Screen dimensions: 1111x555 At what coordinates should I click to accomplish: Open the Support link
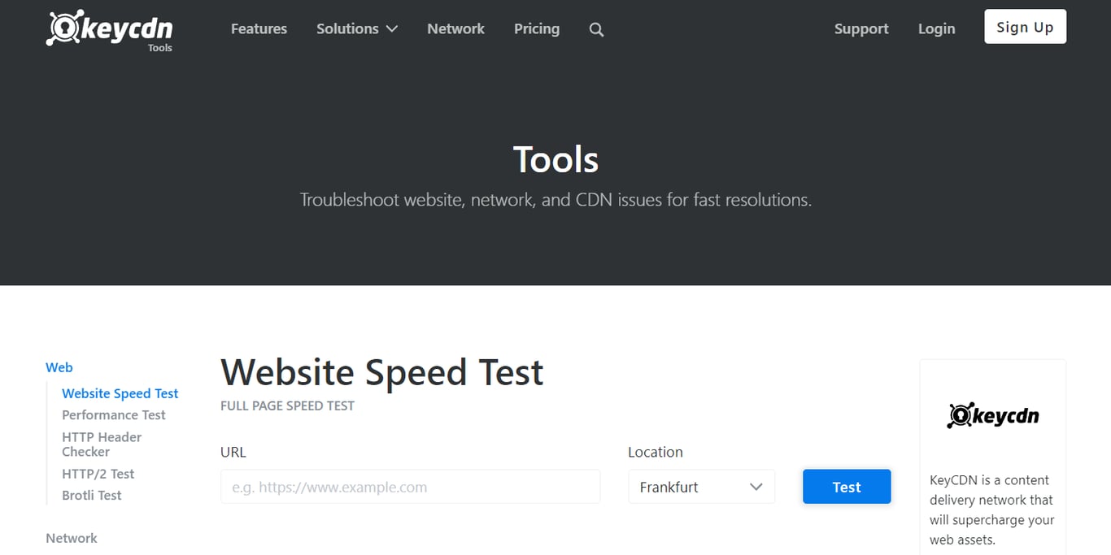click(861, 28)
